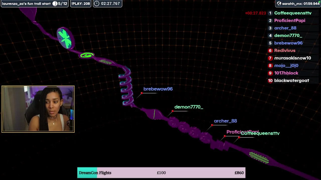Select mojo__j0j0 in the leaderboard

[x=286, y=65]
